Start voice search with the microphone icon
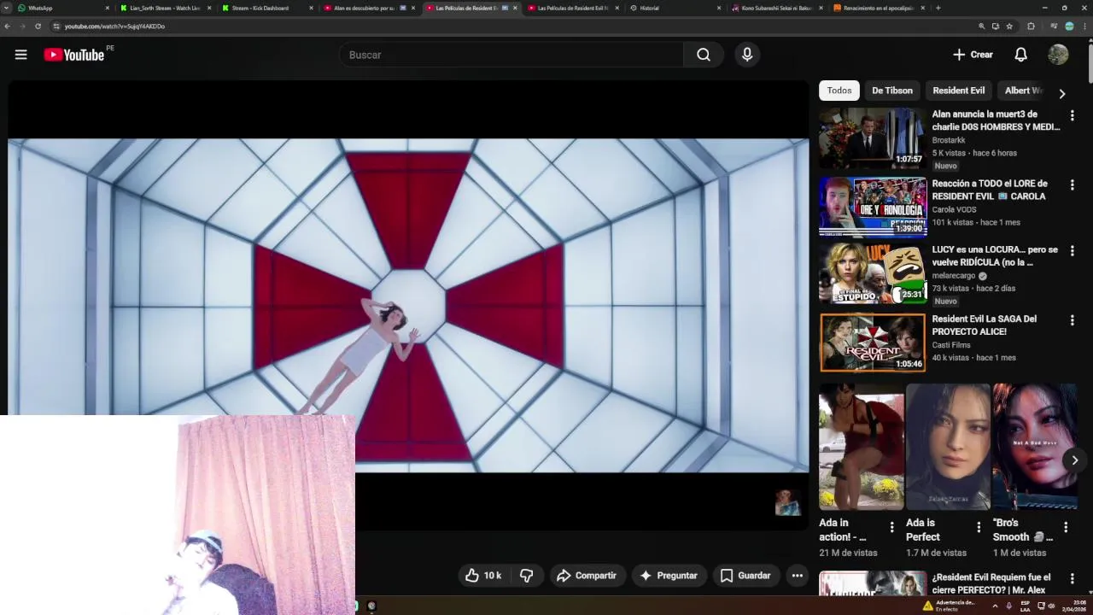This screenshot has height=615, width=1093. tap(747, 55)
